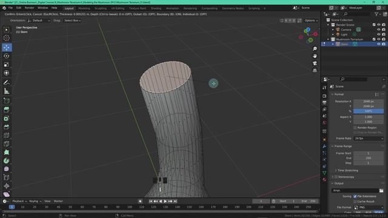Pick the Rotate tool

pos(7,56)
